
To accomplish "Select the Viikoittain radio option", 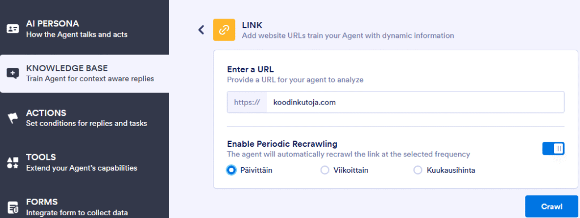I will pyautogui.click(x=325, y=171).
